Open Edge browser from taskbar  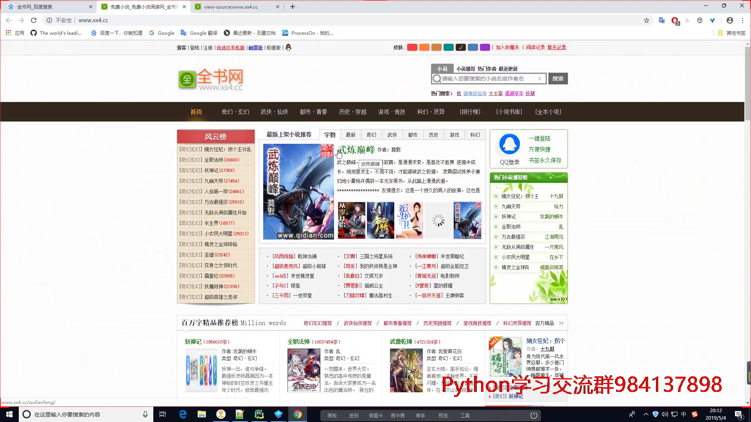(x=183, y=414)
